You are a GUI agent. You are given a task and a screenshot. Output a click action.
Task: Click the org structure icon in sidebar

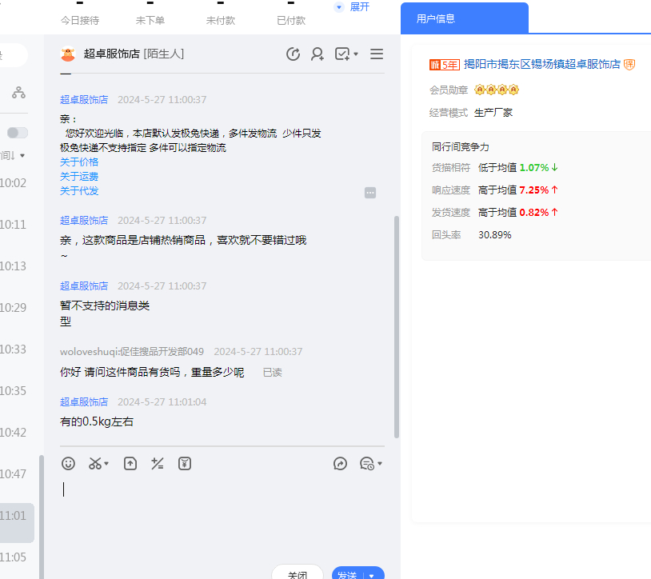(18, 93)
